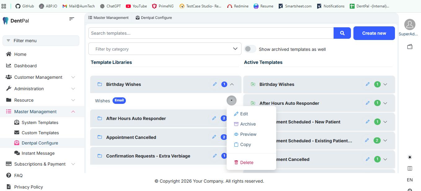This screenshot has height=191, width=421.
Task: Click the Search templates input field
Action: [x=211, y=33]
